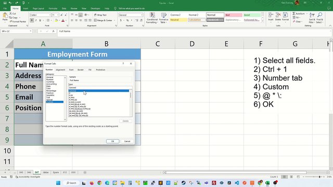Image resolution: width=333 pixels, height=187 pixels.
Task: Click the Cut scissors command
Action: click(x=12, y=14)
